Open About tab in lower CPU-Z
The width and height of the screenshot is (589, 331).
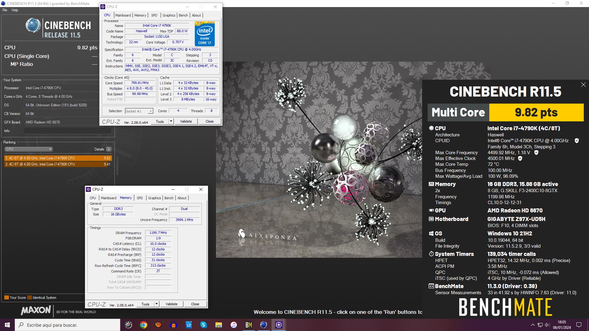(182, 198)
